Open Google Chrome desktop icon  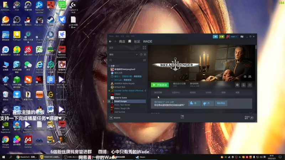click(x=5, y=142)
